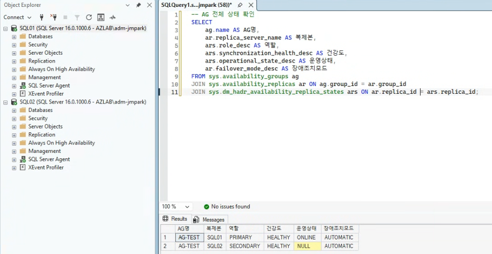Switch to the Results tab
The image size is (492, 254).
175,219
